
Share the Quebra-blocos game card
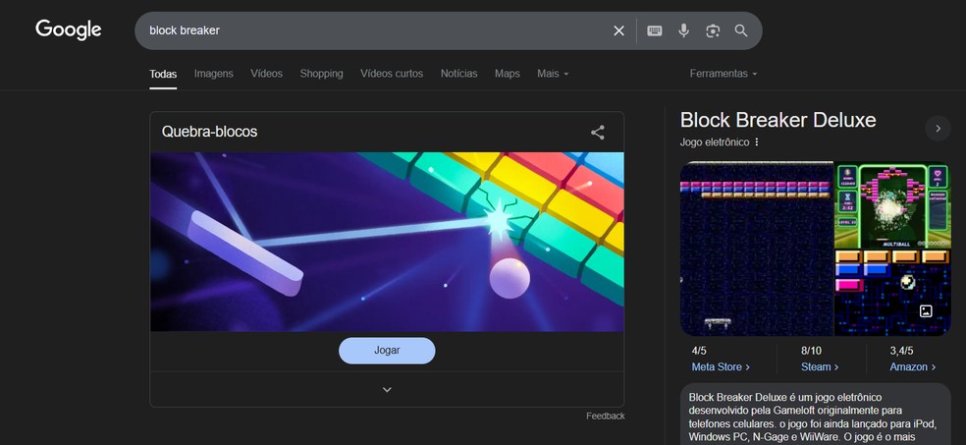tap(597, 132)
